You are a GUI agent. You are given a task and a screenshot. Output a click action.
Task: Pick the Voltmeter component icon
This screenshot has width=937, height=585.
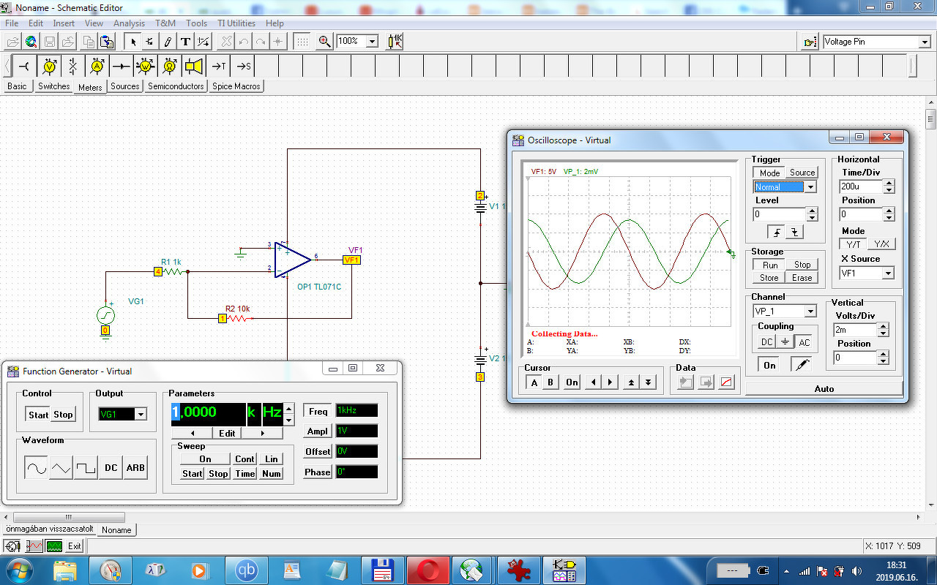pos(49,66)
